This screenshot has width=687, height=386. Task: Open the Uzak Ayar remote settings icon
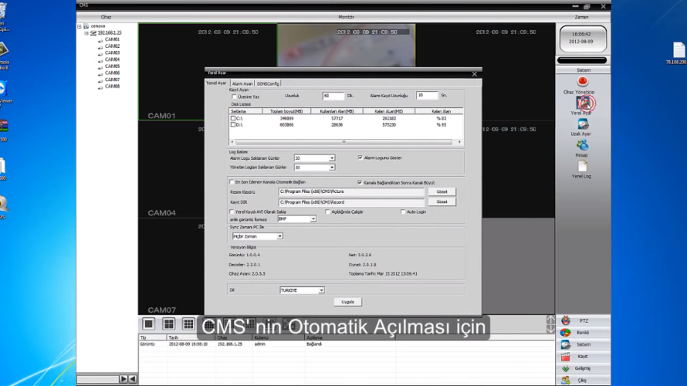click(583, 124)
